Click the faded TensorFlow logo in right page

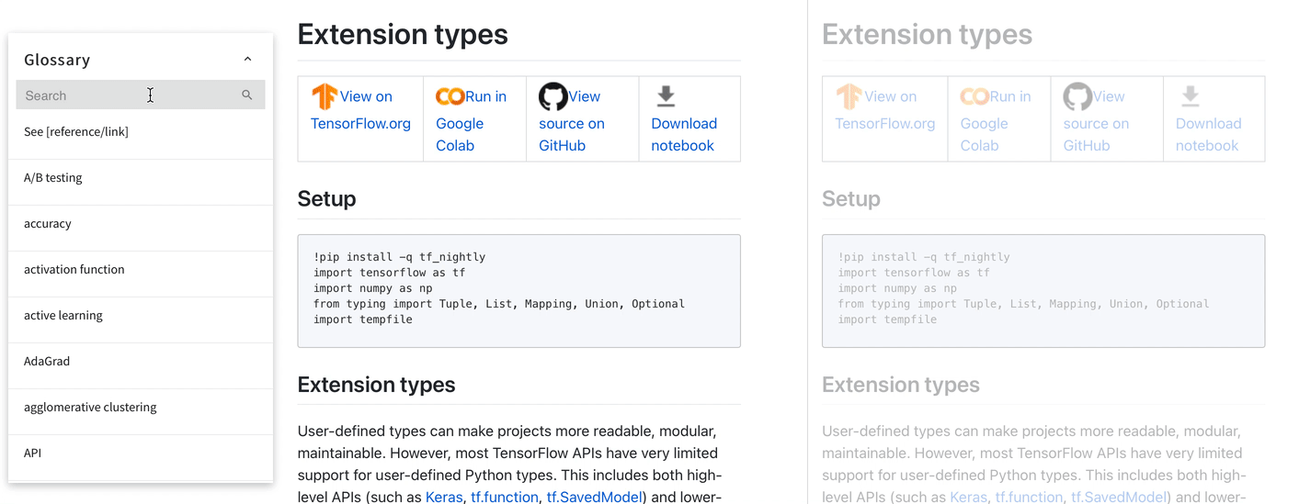(849, 96)
